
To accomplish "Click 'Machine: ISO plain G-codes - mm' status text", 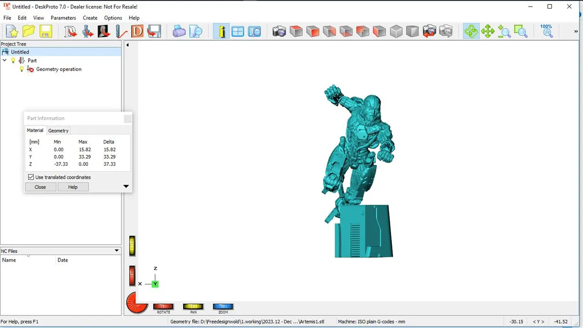I will (x=371, y=322).
